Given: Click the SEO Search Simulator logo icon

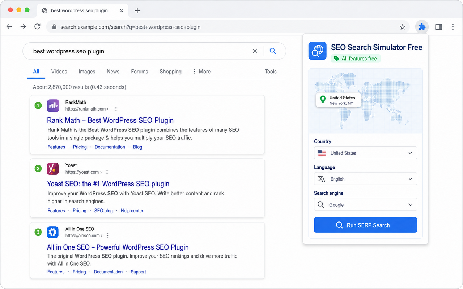Looking at the screenshot, I should point(318,51).
